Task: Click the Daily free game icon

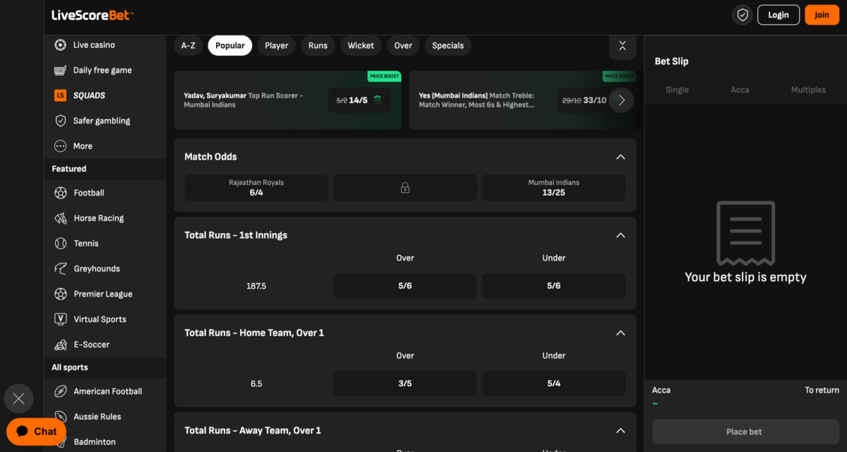Action: [61, 71]
